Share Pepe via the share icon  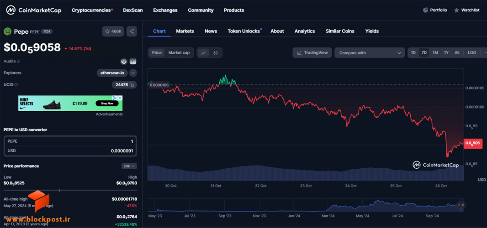(132, 31)
